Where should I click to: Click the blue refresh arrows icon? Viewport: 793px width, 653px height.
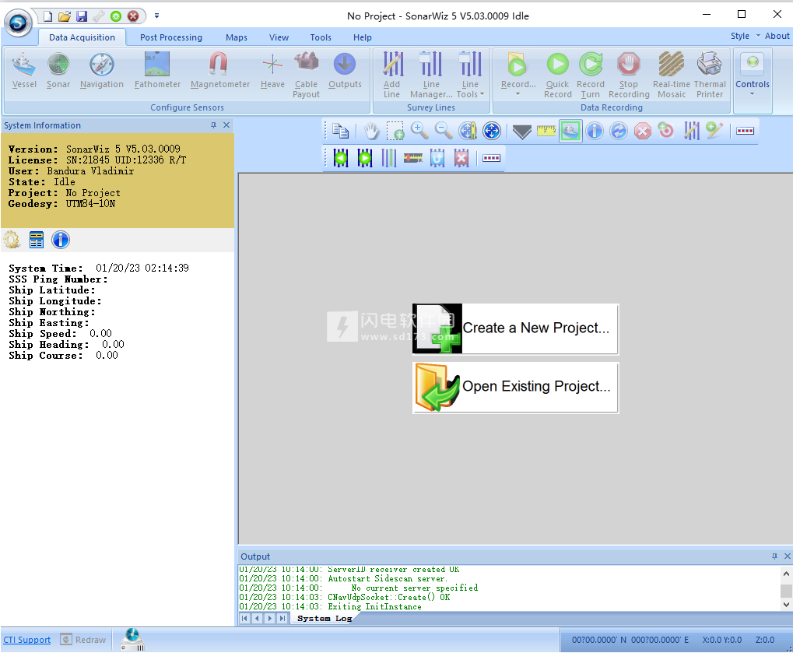[x=619, y=131]
